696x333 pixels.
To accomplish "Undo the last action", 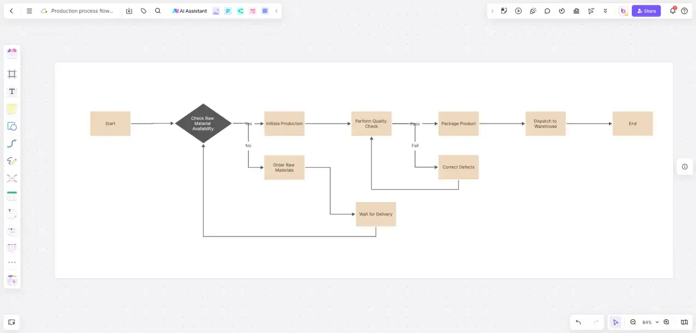I will [x=578, y=322].
